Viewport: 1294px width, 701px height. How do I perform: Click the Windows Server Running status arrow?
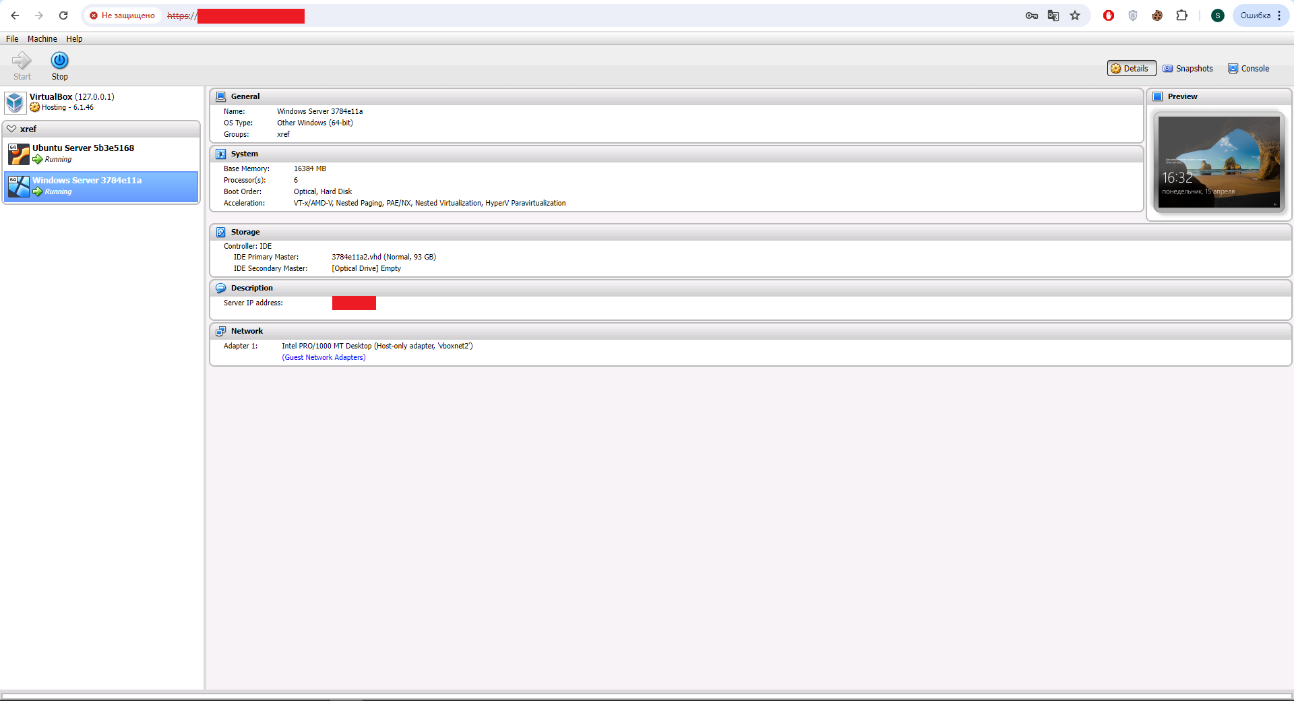coord(38,192)
